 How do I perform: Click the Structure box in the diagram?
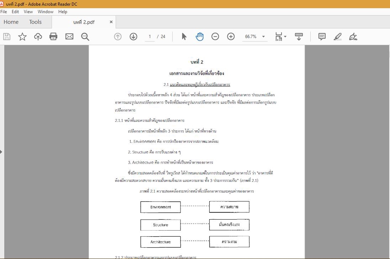point(160,225)
